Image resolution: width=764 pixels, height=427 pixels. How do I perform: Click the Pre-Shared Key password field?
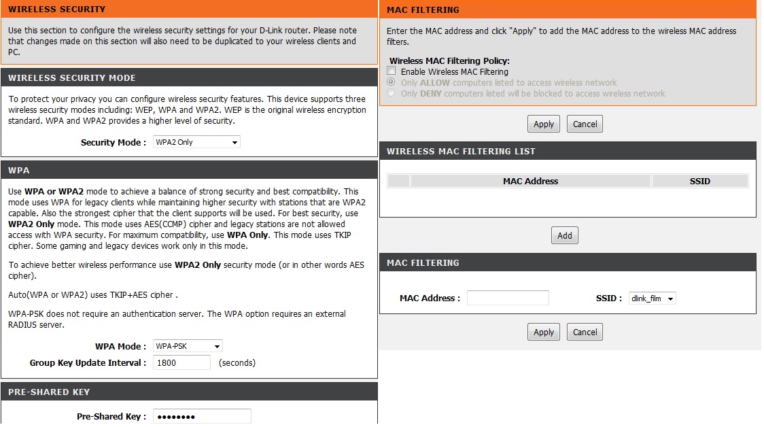click(202, 417)
